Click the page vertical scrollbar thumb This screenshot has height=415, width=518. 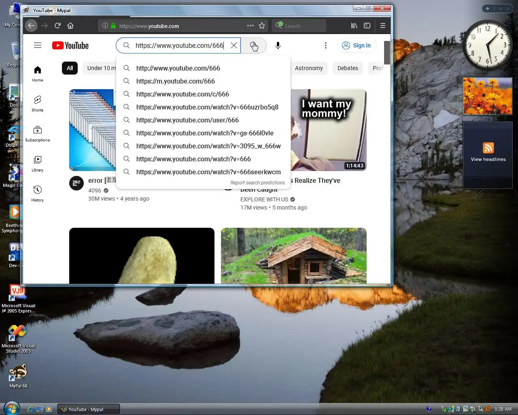pos(387,52)
